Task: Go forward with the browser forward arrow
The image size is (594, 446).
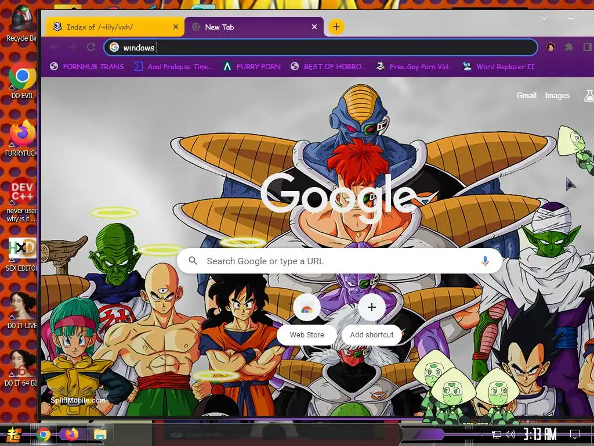Action: click(73, 48)
